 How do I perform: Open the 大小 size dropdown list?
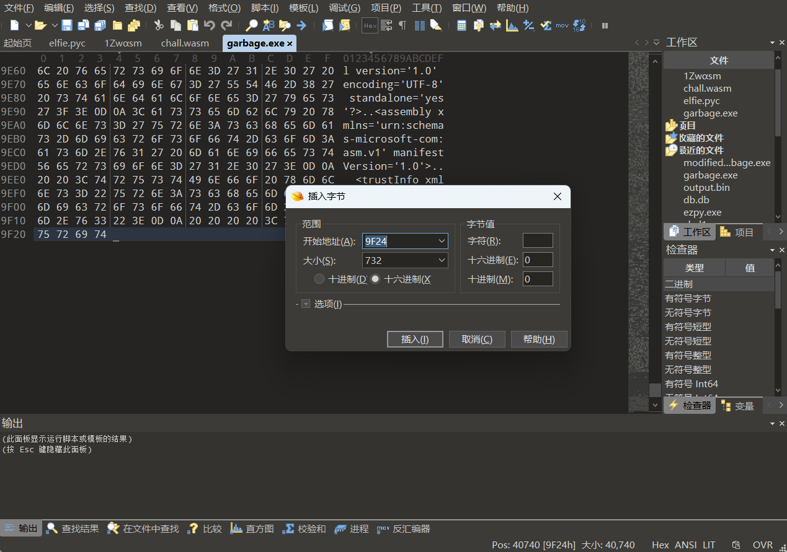[x=442, y=260]
